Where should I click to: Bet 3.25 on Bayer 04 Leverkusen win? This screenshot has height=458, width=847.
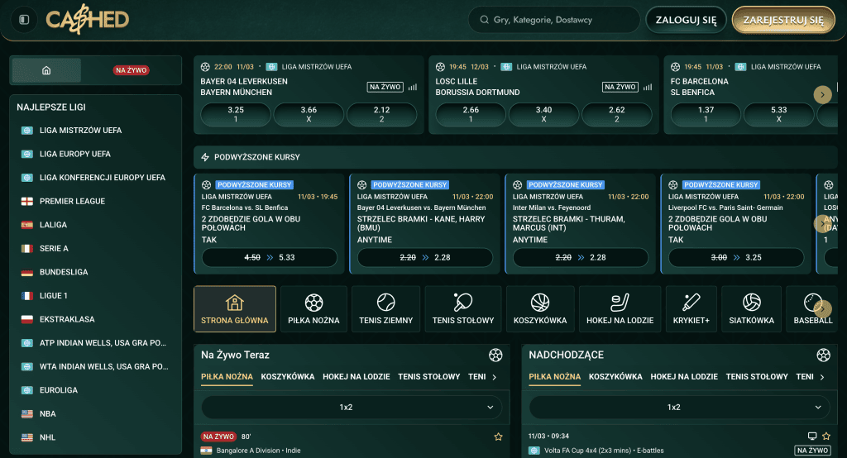[236, 114]
